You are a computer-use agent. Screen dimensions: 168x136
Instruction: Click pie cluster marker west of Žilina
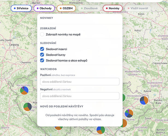click(129, 113)
